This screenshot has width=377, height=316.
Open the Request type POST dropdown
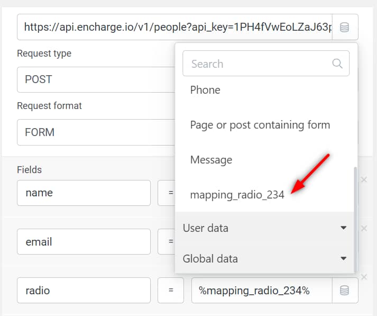(95, 79)
